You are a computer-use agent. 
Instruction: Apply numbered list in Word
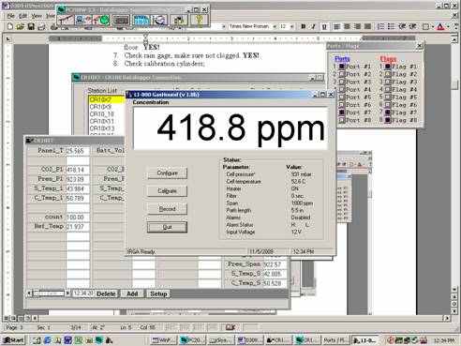[380, 26]
